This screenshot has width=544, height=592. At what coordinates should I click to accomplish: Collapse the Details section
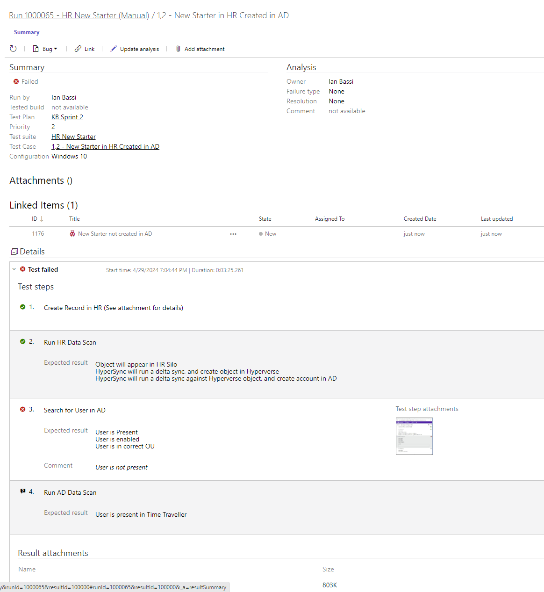point(14,252)
